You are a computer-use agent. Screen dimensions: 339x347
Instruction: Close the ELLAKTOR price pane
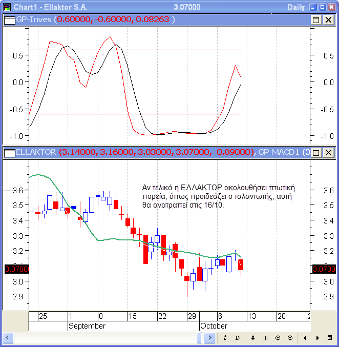(328, 152)
